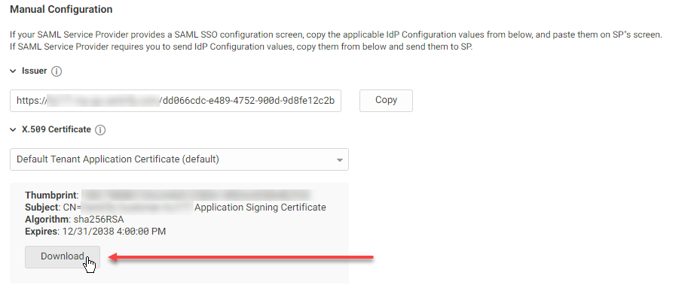Viewport: 688px width, 294px height.
Task: Select the 'Algorithm: sha256RSA' line
Action: pos(74,220)
